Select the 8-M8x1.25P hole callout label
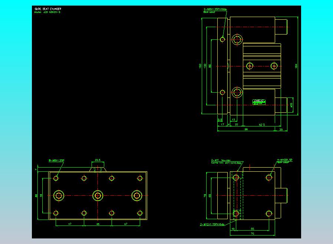The width and height of the screenshot is (333, 244). click(57, 161)
